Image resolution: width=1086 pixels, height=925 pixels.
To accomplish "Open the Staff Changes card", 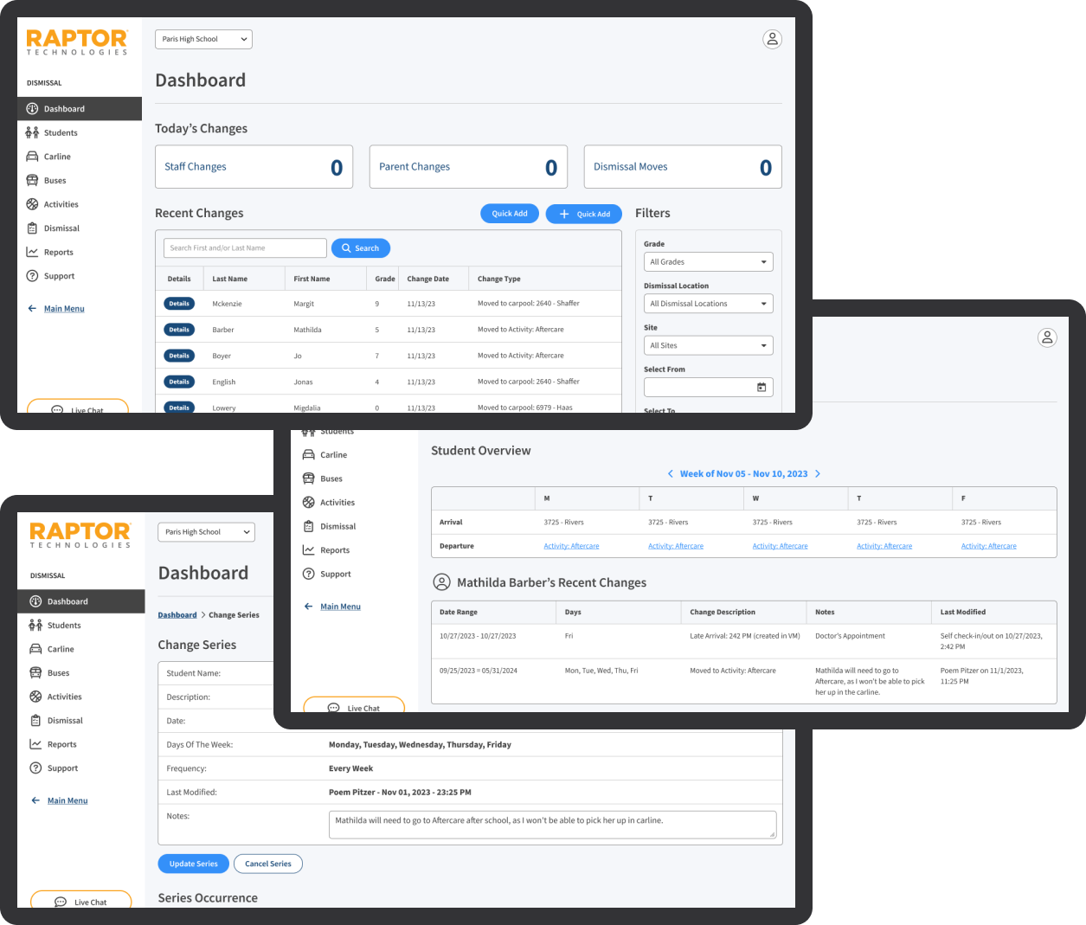I will 254,167.
